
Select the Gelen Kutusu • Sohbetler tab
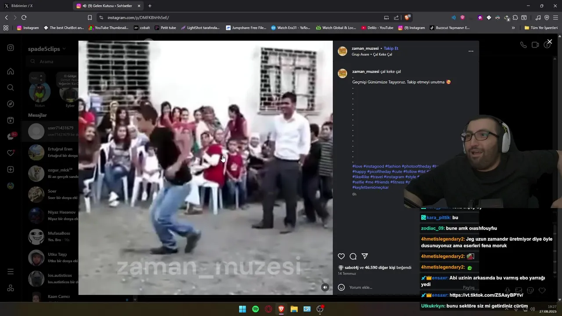[108, 6]
